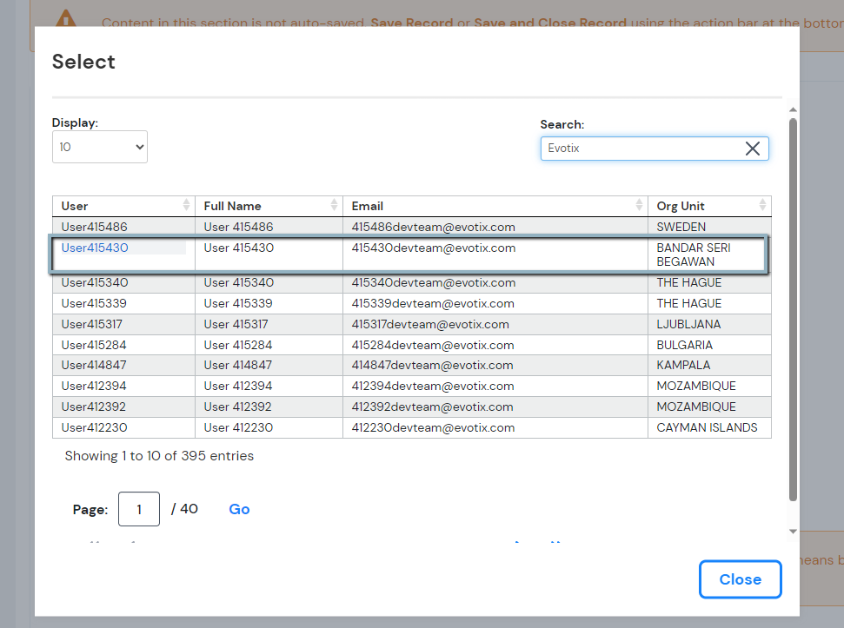The image size is (844, 628).
Task: Click the page number input box
Action: pyautogui.click(x=138, y=509)
